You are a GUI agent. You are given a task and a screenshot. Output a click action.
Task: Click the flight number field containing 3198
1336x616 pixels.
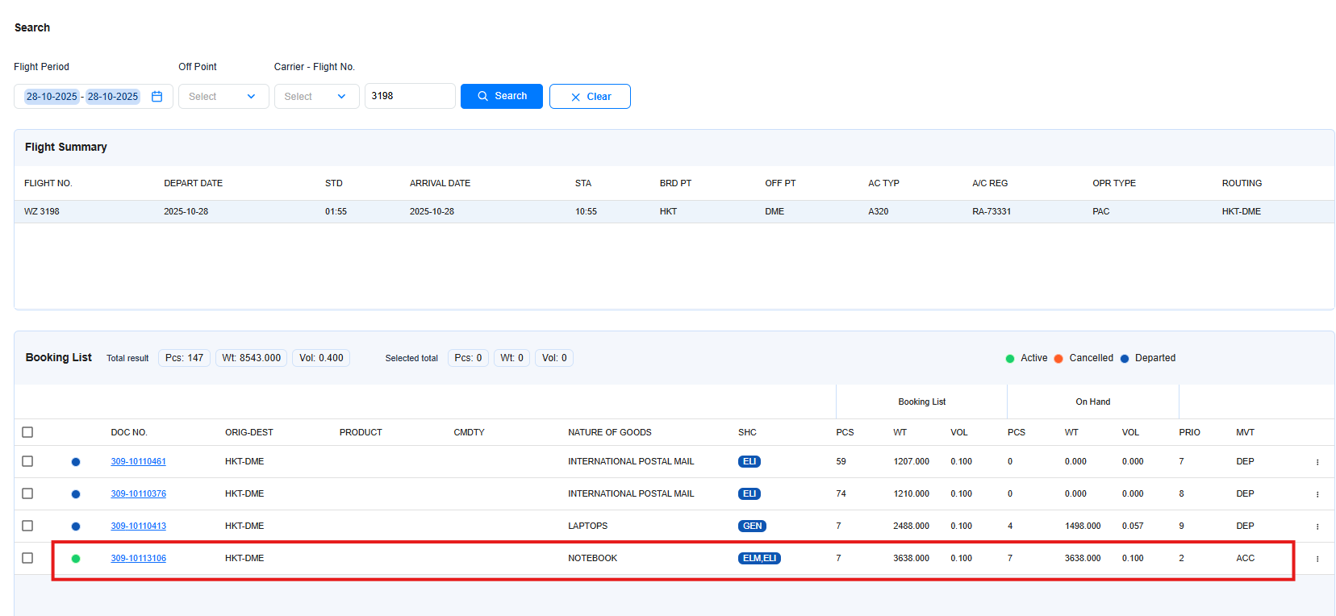coord(409,96)
